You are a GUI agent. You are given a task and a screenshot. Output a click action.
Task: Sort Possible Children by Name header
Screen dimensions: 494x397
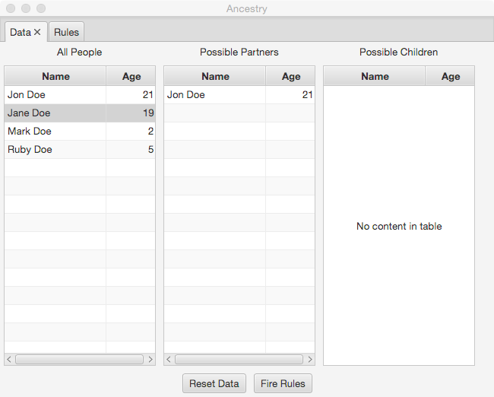375,76
